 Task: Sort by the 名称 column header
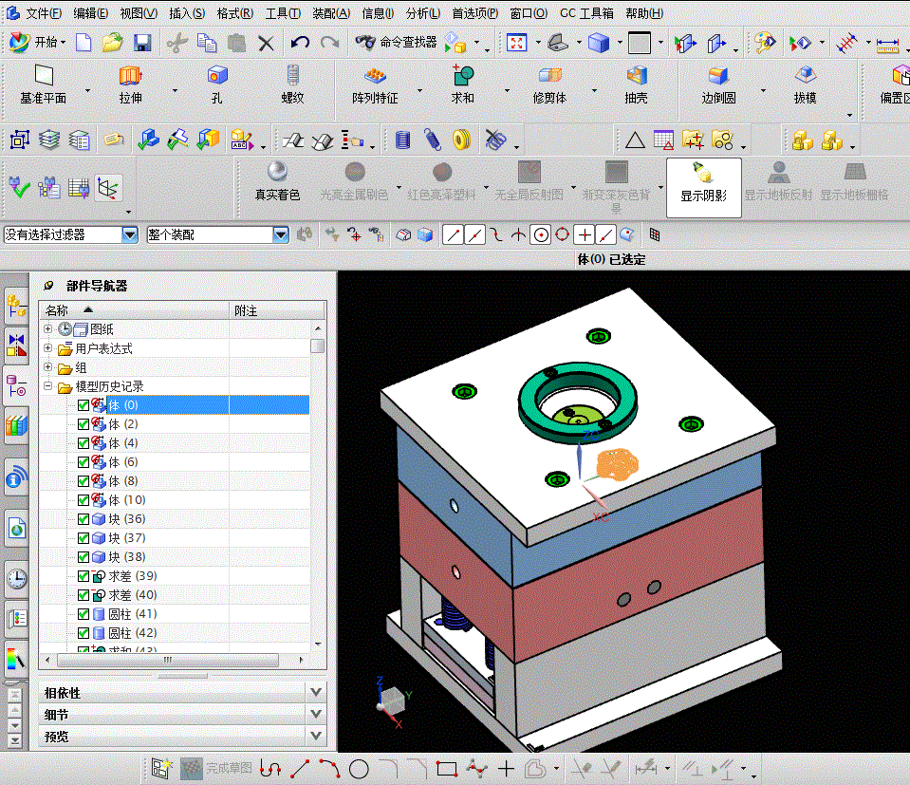tap(134, 310)
